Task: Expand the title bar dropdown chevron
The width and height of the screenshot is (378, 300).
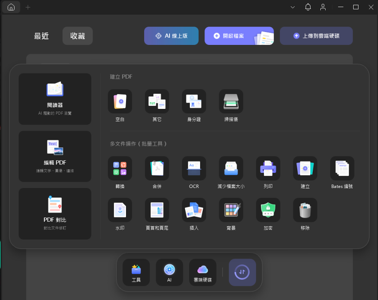Action: point(292,7)
